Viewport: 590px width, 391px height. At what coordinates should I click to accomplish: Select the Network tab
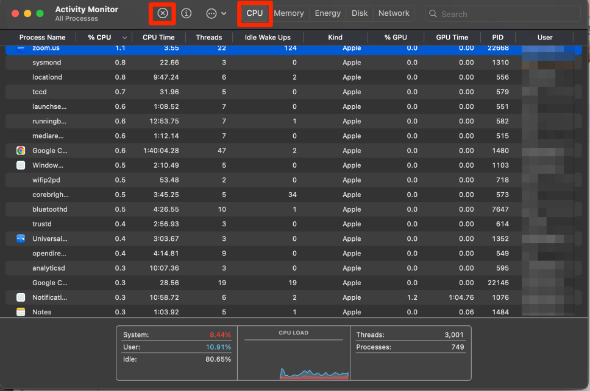(394, 13)
